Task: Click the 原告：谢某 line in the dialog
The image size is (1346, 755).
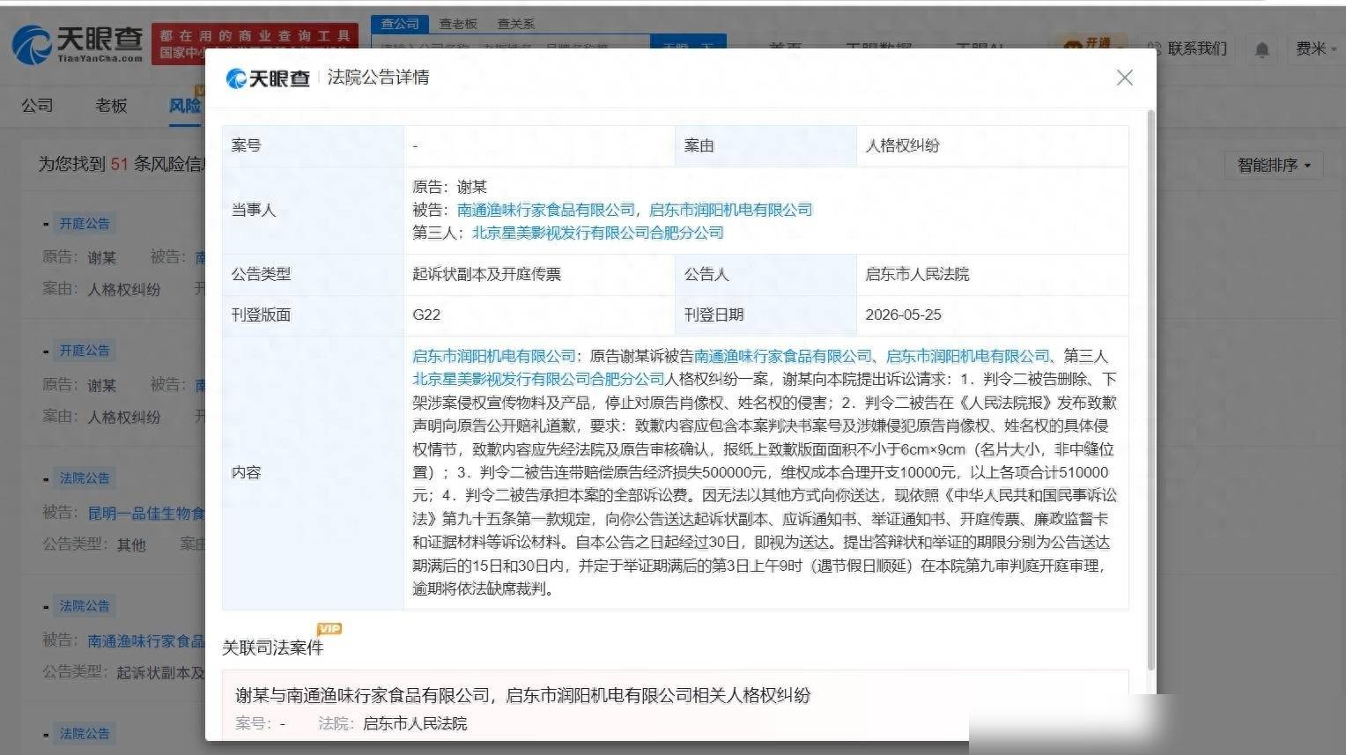Action: (449, 187)
